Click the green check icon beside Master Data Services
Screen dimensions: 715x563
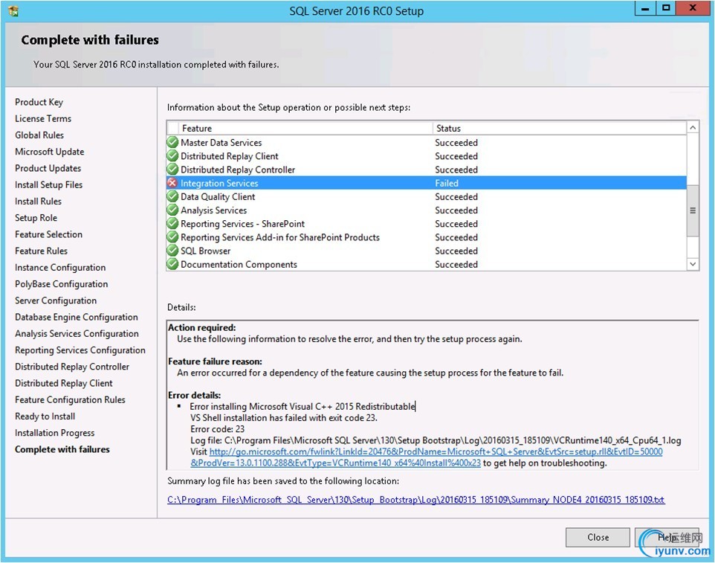click(172, 142)
